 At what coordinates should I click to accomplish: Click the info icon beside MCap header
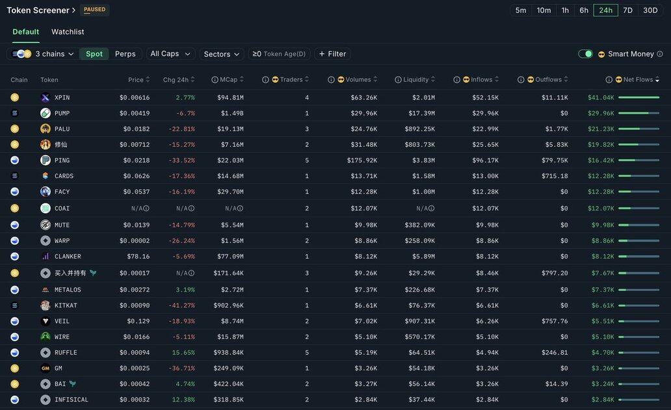(x=215, y=80)
